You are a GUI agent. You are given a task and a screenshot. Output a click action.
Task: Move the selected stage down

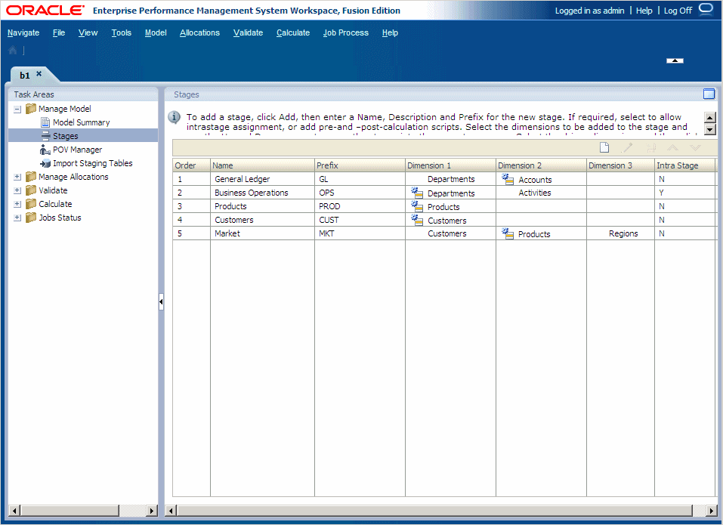pyautogui.click(x=695, y=147)
